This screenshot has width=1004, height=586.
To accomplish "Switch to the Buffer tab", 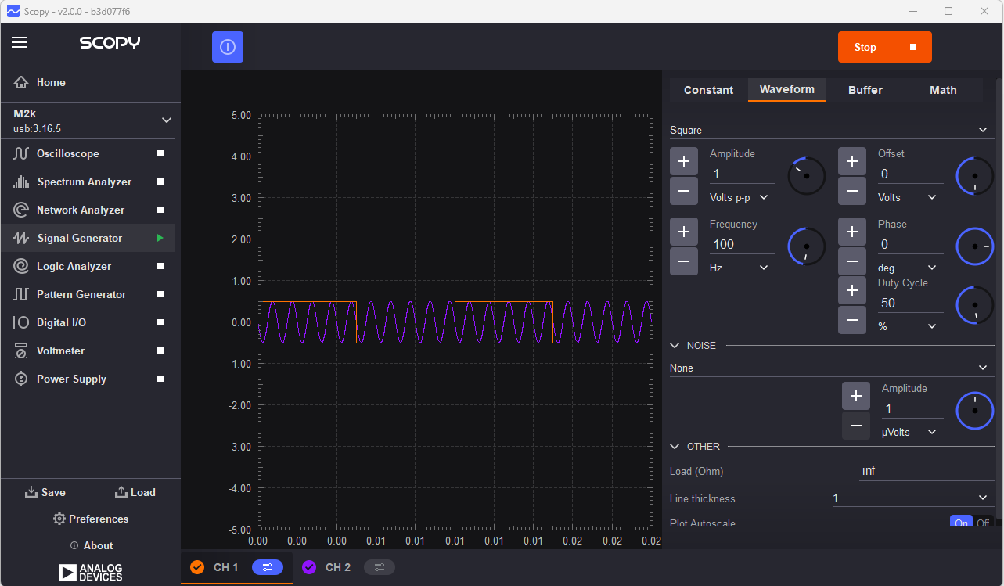I will [x=865, y=90].
